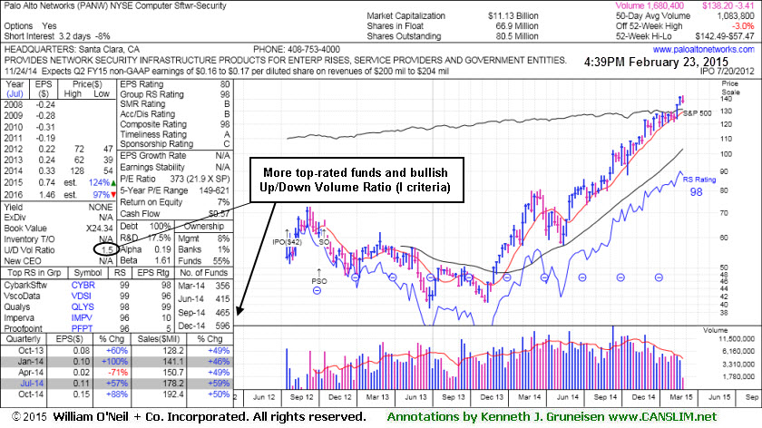Click the -3.0% off 52-week high value

(744, 25)
